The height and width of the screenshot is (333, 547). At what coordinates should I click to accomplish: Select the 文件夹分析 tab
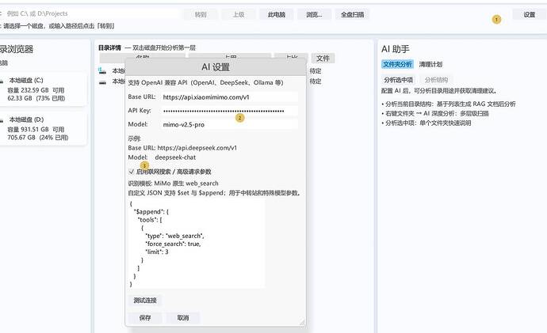point(397,64)
